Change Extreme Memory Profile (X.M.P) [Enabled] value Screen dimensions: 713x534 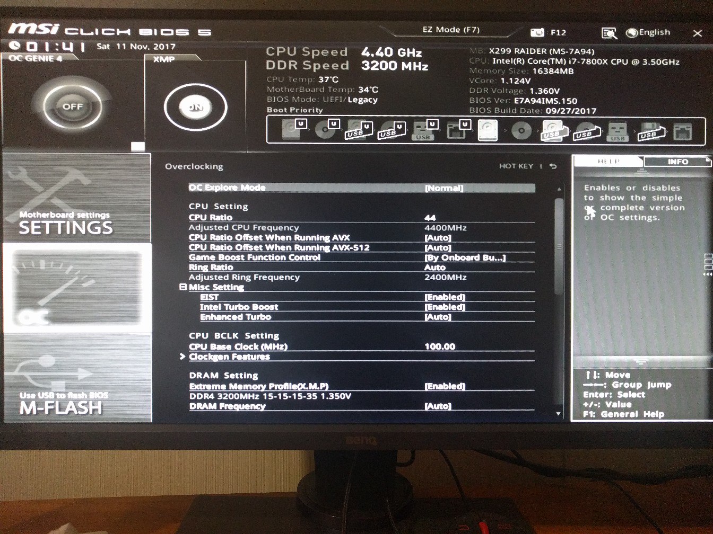coord(445,386)
